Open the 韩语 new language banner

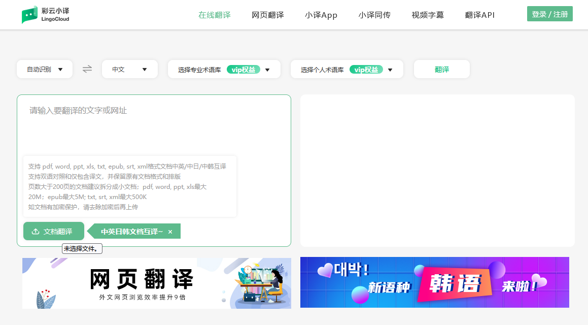435,282
